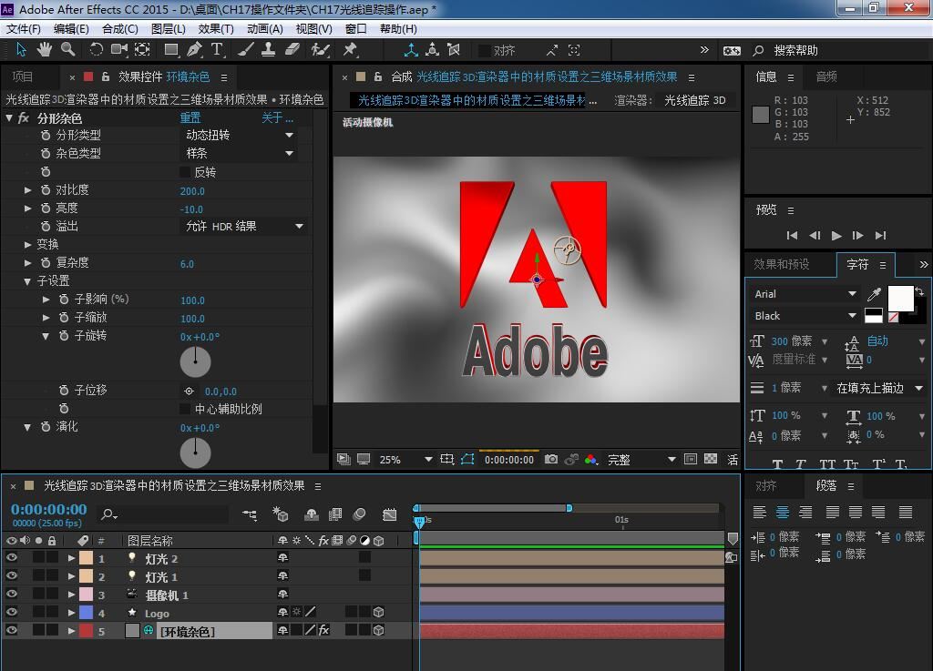Click the white fill color swatch
The width and height of the screenshot is (933, 671).
(900, 299)
